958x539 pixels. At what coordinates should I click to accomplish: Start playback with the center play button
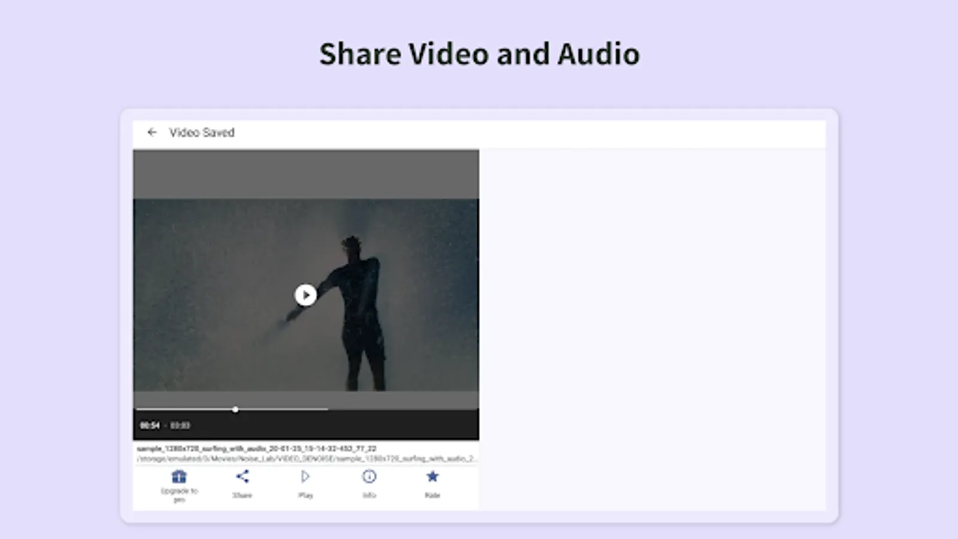pos(306,295)
